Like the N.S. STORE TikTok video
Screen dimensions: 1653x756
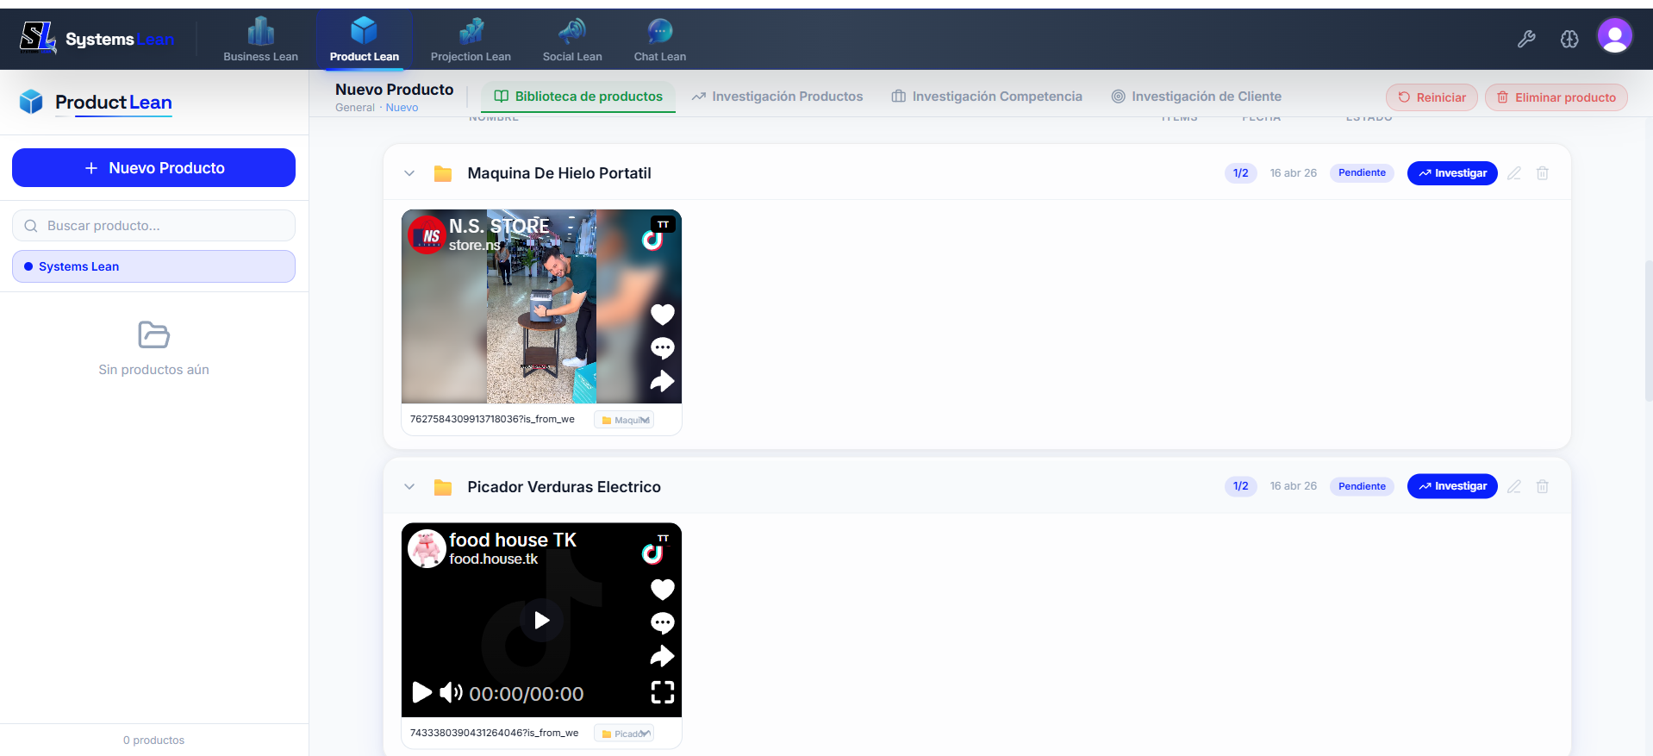click(662, 315)
